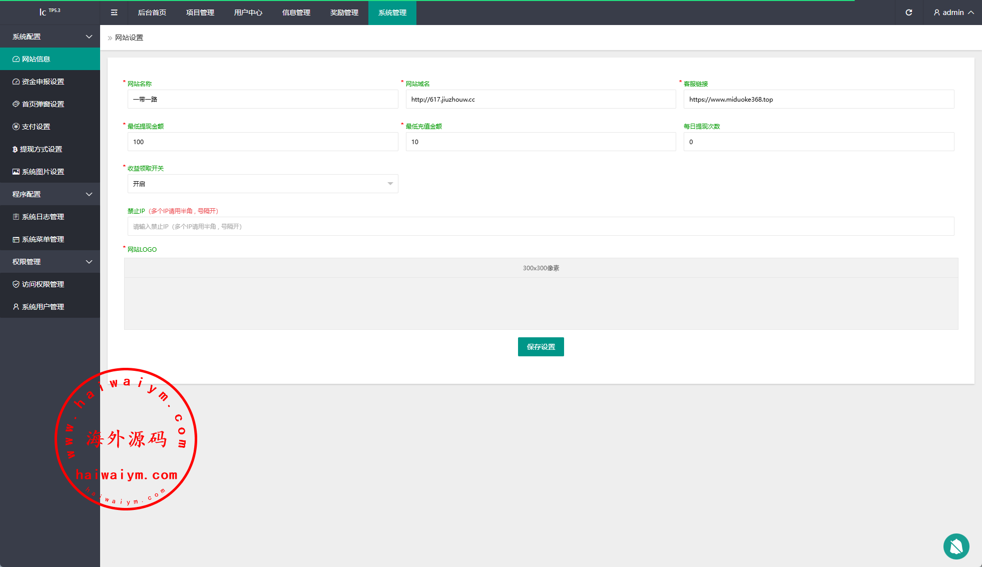Screen dimensions: 982x567
Task: Open 支付设置 in the sidebar
Action: point(36,127)
